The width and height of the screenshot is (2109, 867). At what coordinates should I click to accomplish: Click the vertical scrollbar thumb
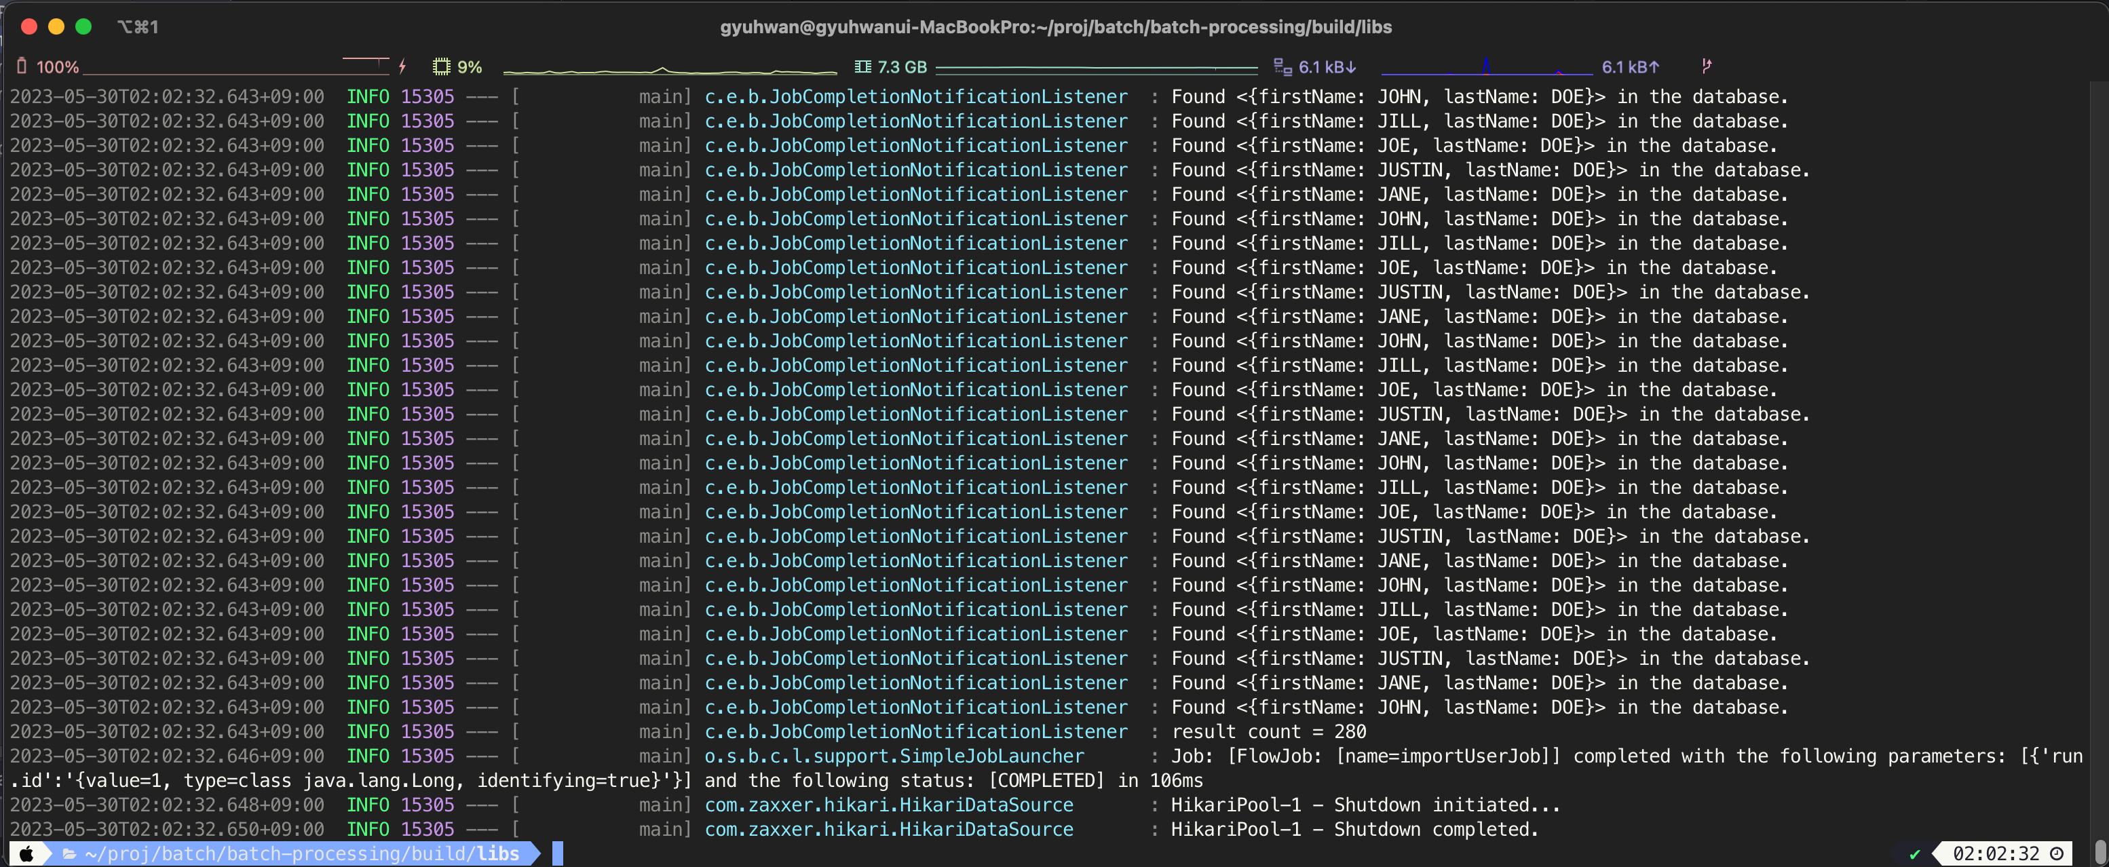(2099, 851)
